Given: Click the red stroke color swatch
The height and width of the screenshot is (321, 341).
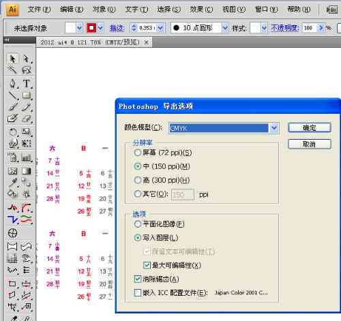Looking at the screenshot, I should point(91,28).
